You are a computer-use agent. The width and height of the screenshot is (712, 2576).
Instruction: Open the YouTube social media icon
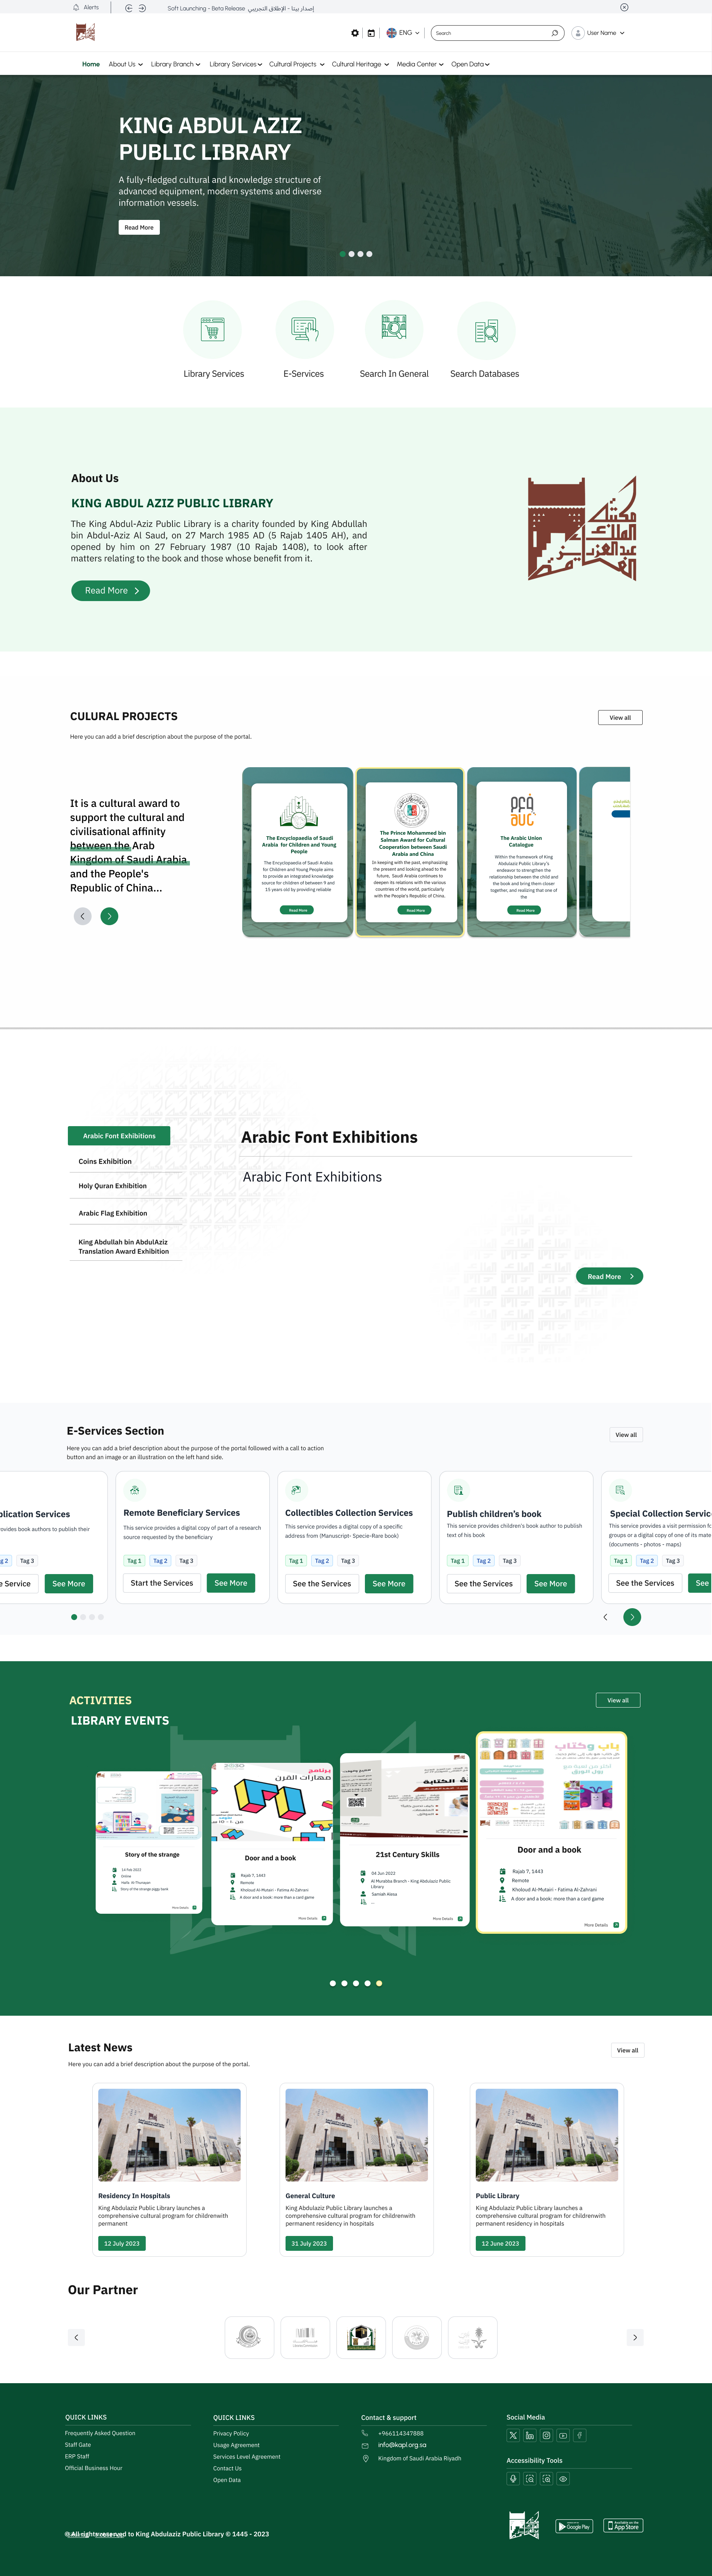(x=563, y=2435)
